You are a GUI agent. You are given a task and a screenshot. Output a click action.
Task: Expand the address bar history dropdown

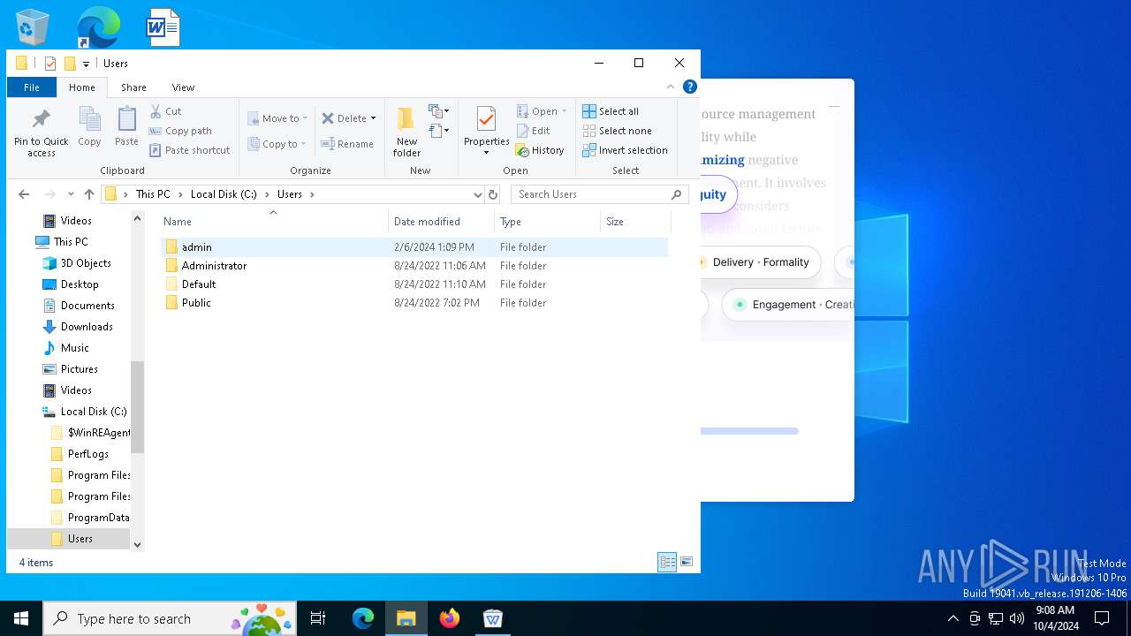coord(477,194)
